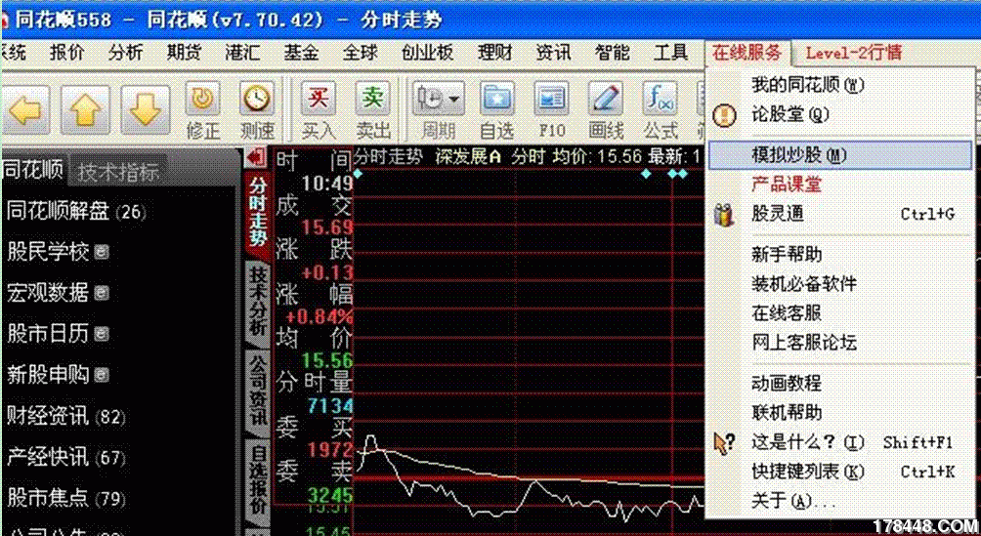Open the 基金 menu
Viewport: 981px width, 536px height.
(x=302, y=53)
